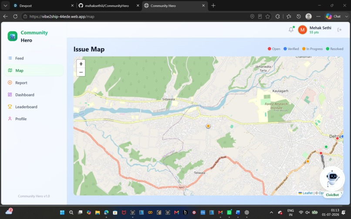Open the taskbar clock and date

331,212
